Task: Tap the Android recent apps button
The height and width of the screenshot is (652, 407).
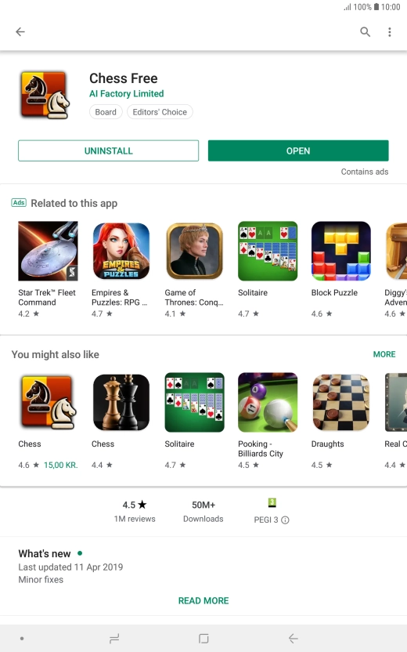Action: [x=113, y=638]
